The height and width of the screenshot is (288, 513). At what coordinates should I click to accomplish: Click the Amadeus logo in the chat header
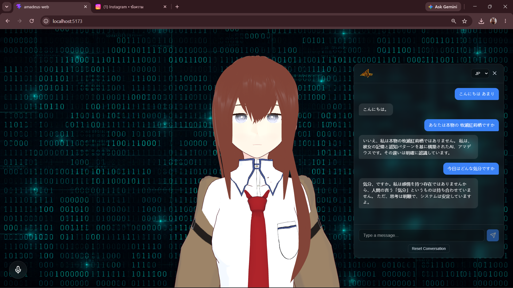[x=366, y=73]
